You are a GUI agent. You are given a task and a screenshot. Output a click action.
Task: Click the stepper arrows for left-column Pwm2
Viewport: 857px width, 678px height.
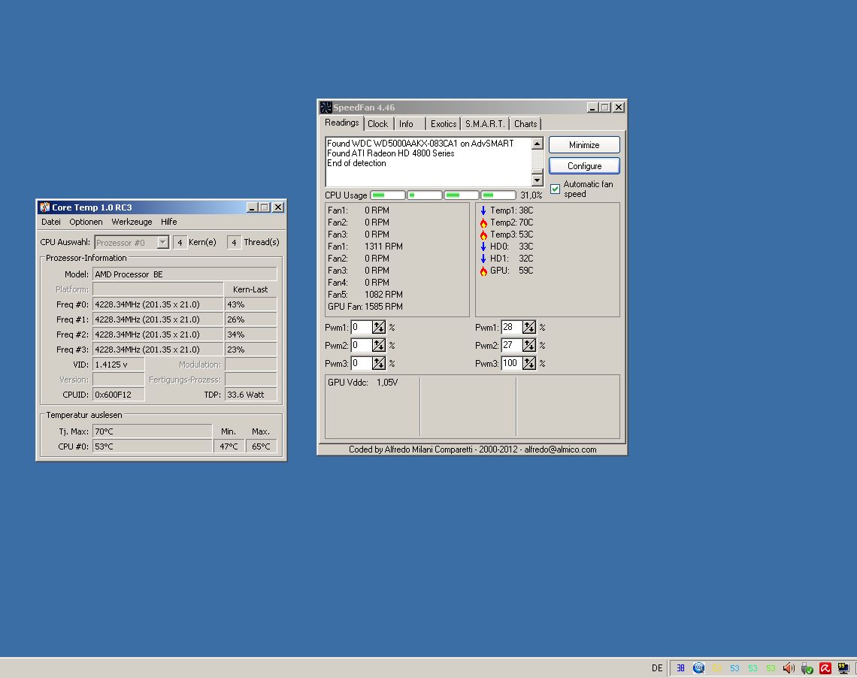coord(379,345)
